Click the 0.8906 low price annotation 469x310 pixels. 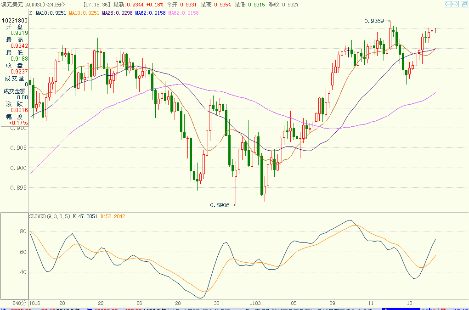220,205
